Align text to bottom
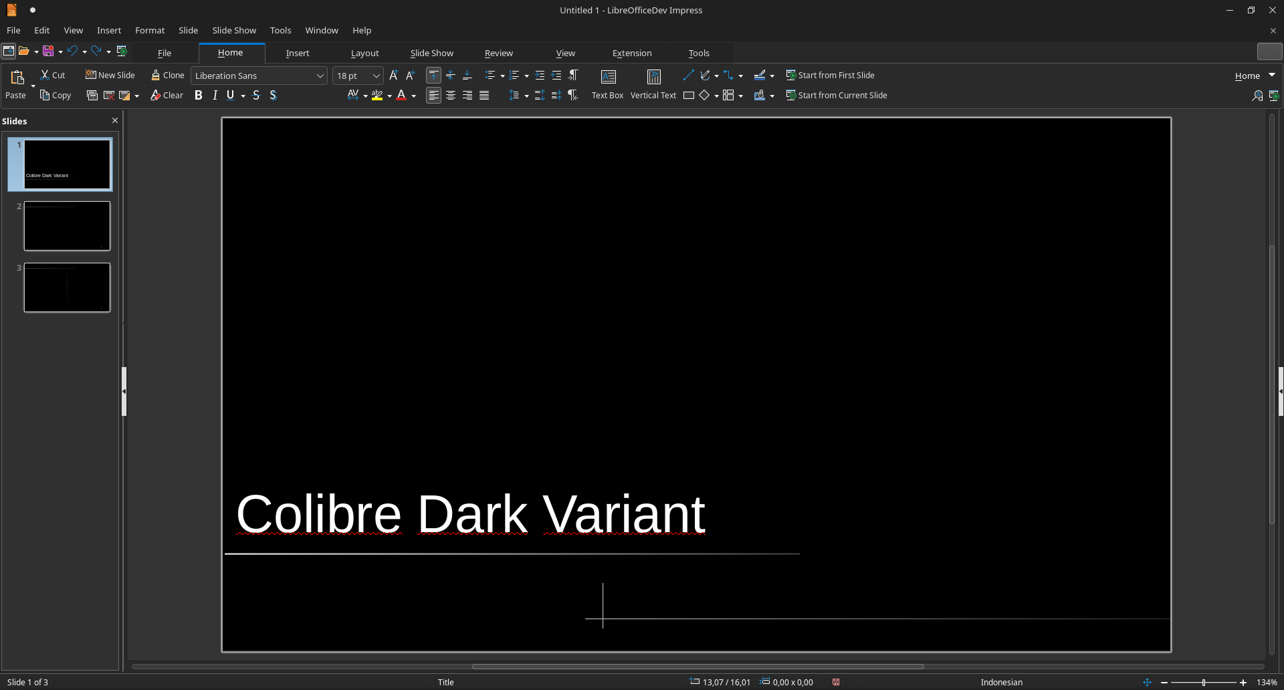This screenshot has height=690, width=1284. click(467, 76)
